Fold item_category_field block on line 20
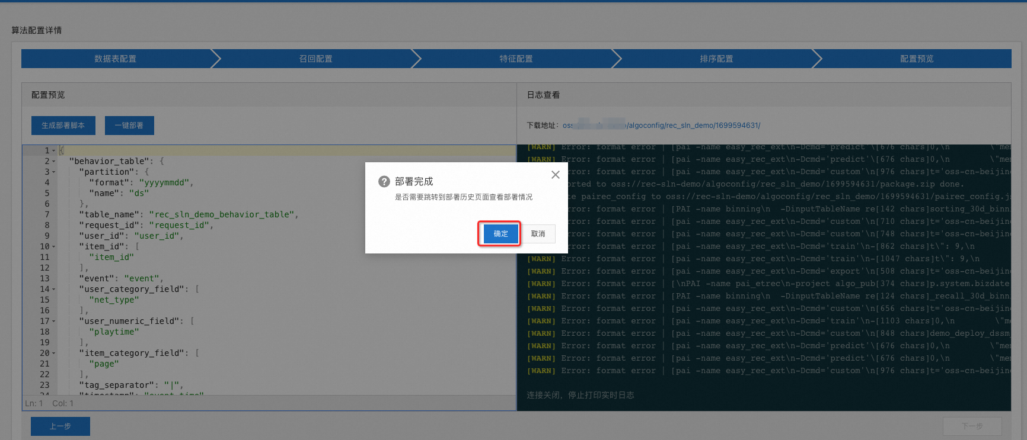1027x440 pixels. [54, 354]
